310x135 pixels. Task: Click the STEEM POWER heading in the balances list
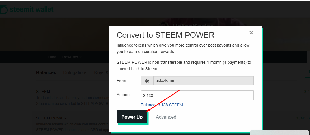(51, 118)
